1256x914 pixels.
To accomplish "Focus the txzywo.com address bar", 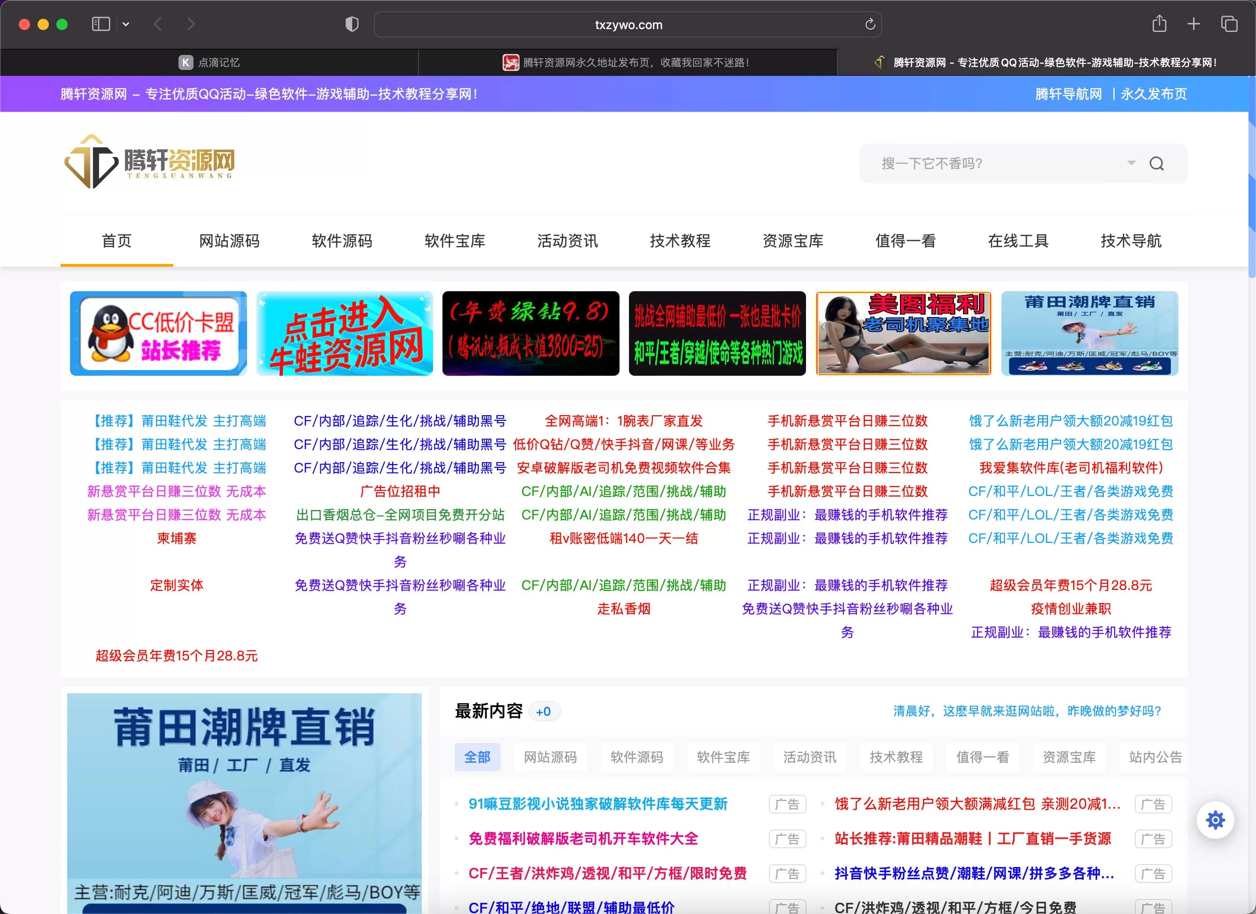I will (x=628, y=24).
